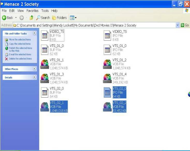Image resolution: width=190 pixels, height=151 pixels.
Task: Open the Back history dropdown arrow
Action: coord(16,18)
